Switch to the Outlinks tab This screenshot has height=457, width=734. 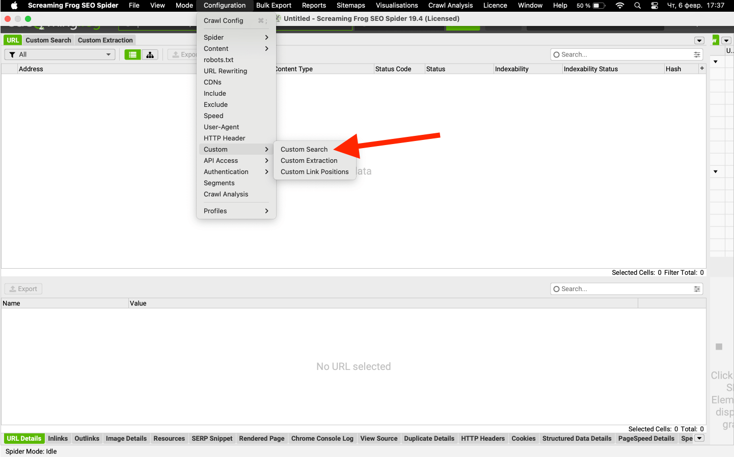(87, 438)
